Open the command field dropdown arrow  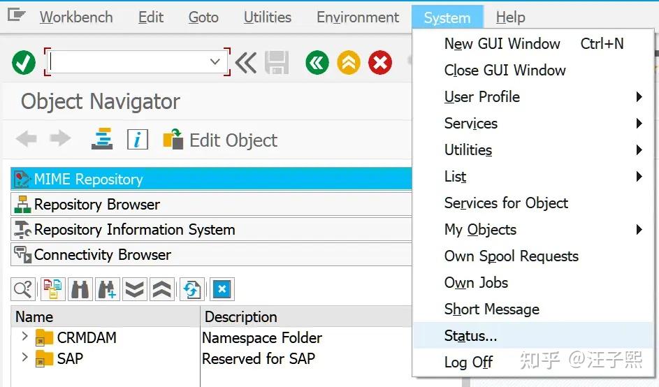(x=215, y=62)
